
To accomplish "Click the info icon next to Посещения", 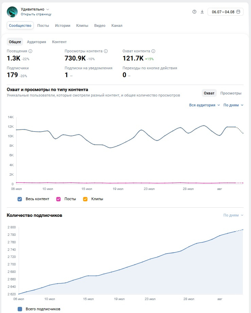I will pyautogui.click(x=30, y=51).
